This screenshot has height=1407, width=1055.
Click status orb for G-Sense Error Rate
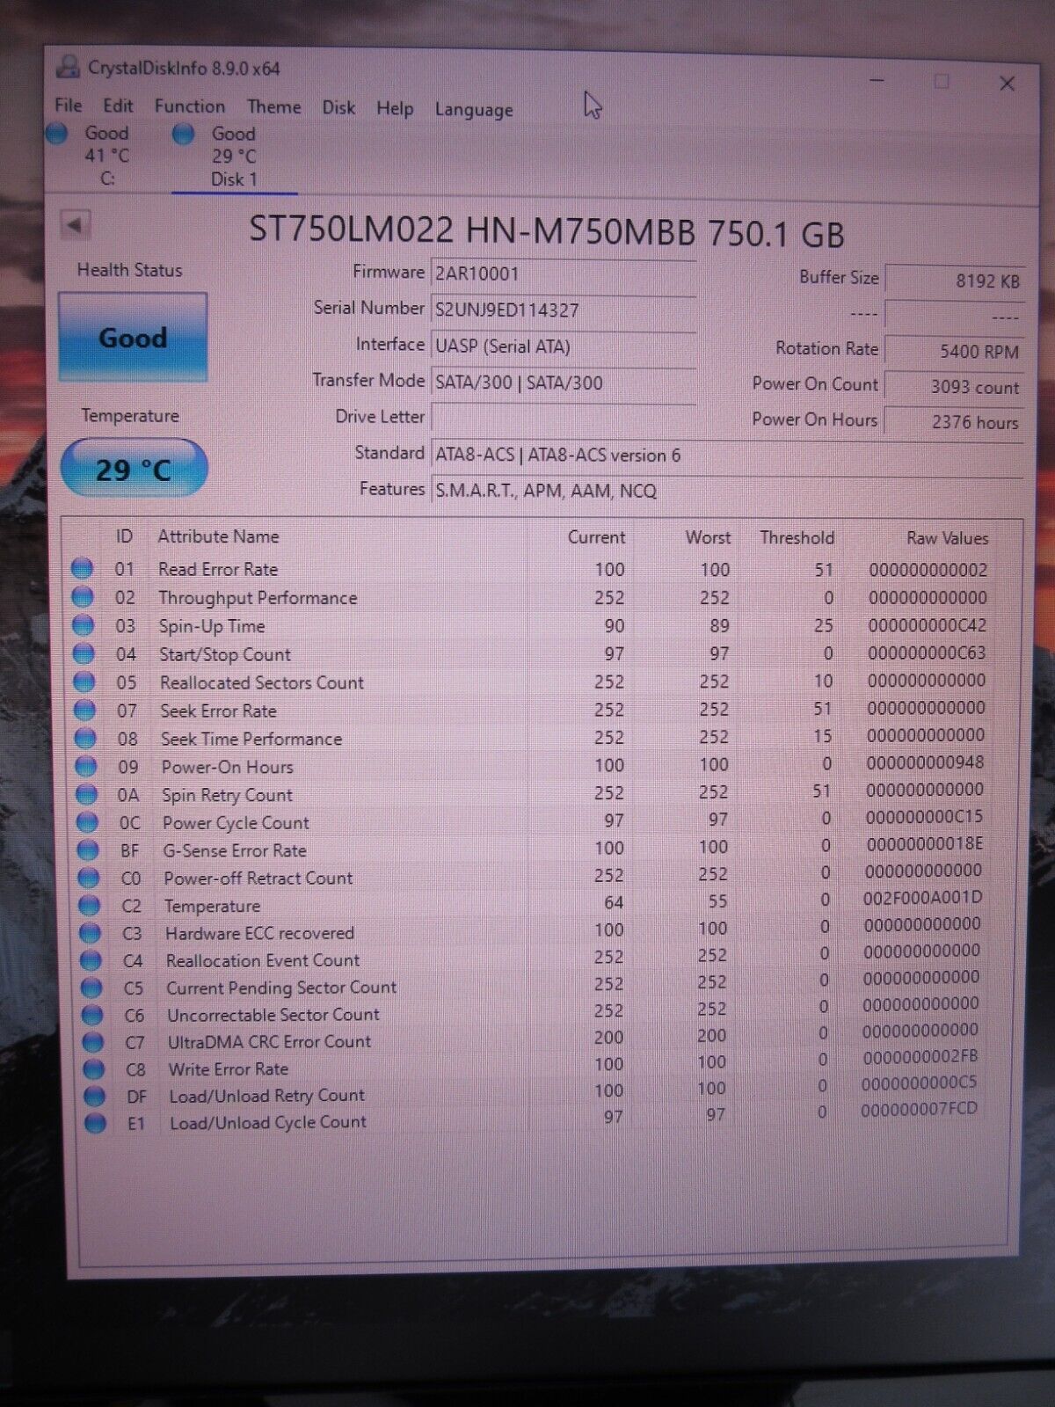(x=88, y=850)
